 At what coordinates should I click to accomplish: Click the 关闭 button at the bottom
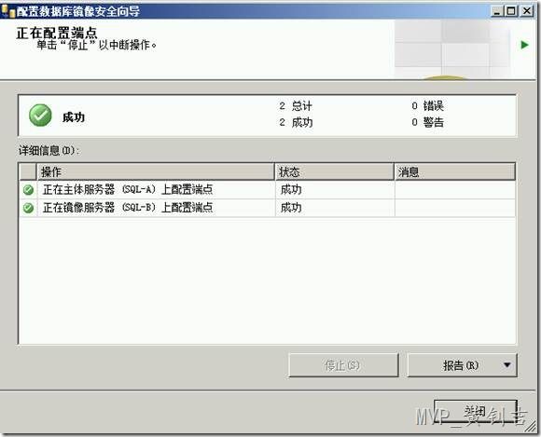click(476, 412)
